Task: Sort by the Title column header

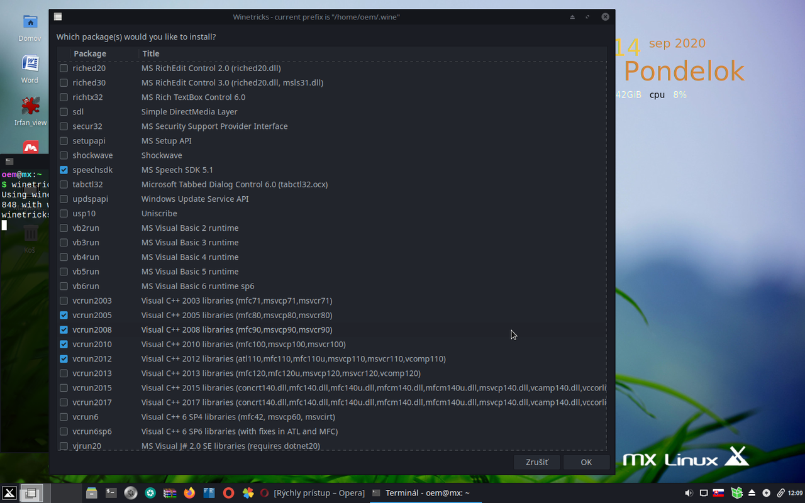Action: click(x=372, y=53)
